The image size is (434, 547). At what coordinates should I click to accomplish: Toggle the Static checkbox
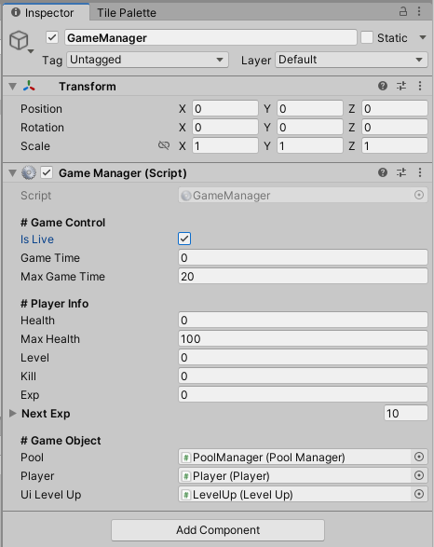click(367, 37)
